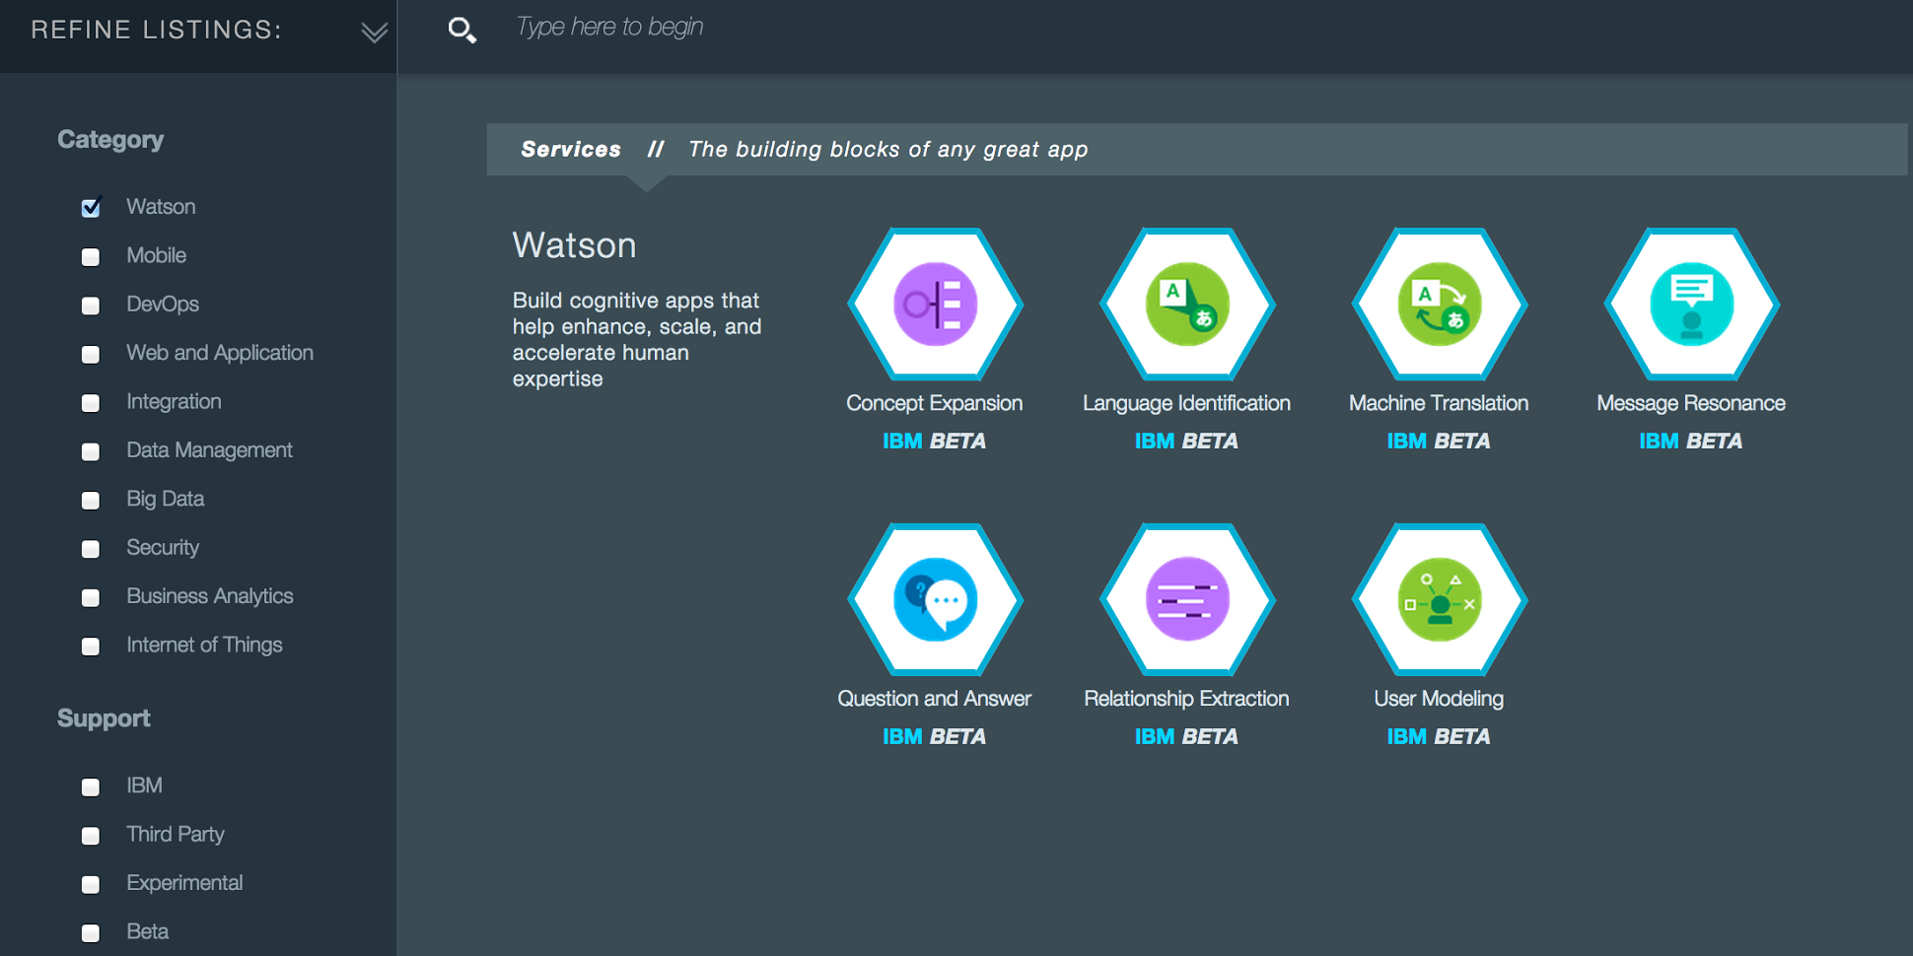The height and width of the screenshot is (956, 1913).
Task: Check the Security category checkbox
Action: [x=91, y=549]
